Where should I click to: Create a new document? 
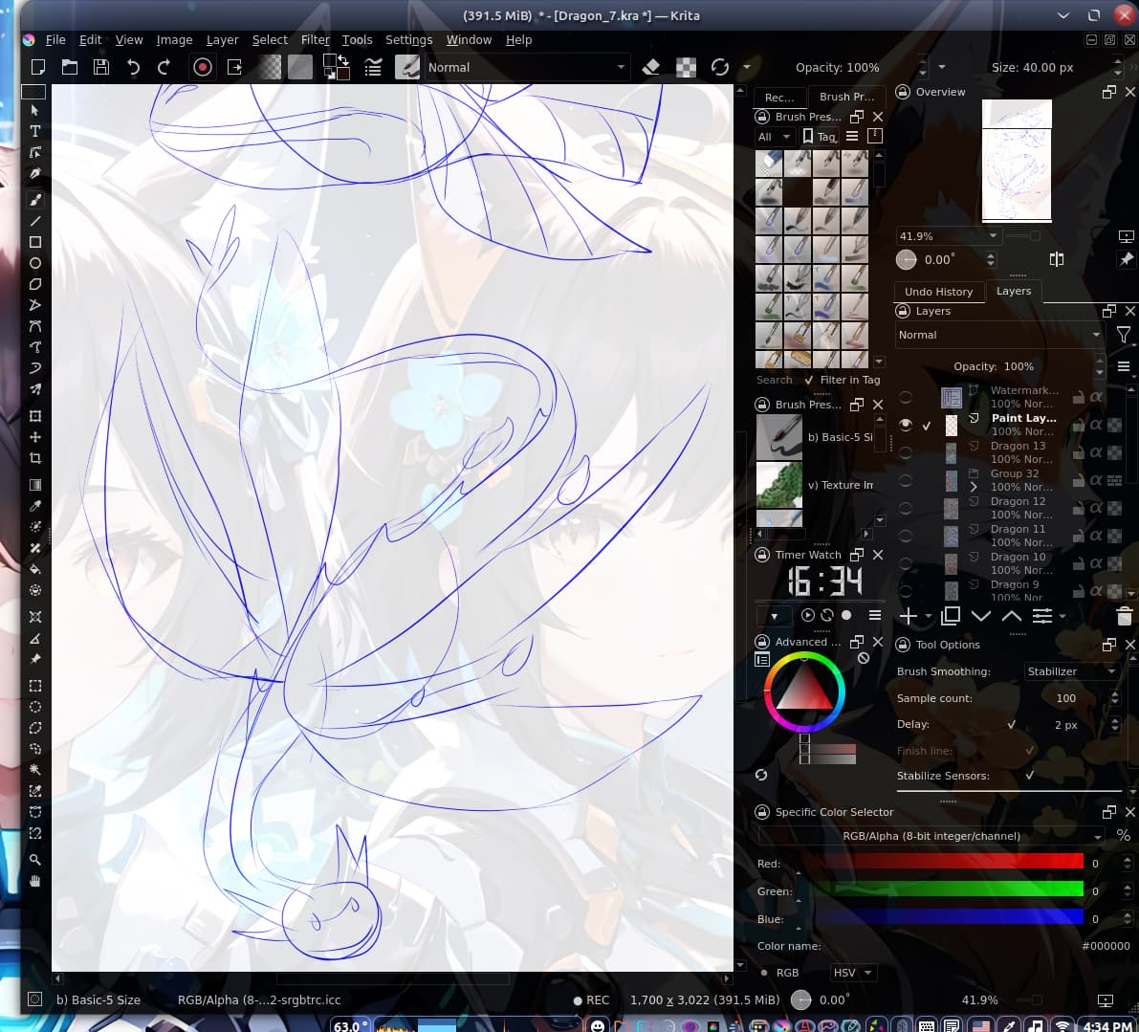coord(38,68)
